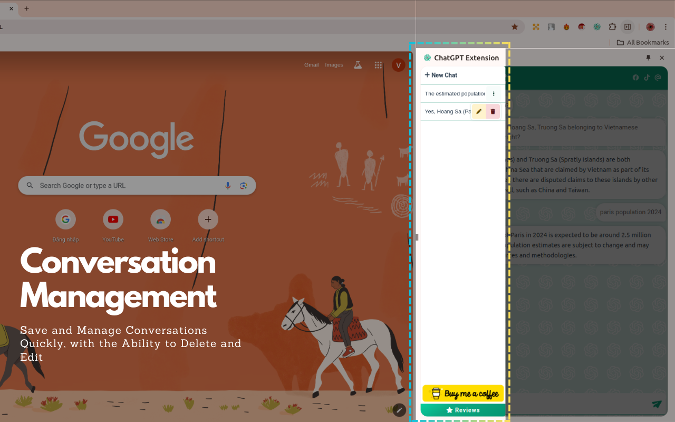This screenshot has width=675, height=422.
Task: Click the Buy me a coffee button
Action: coord(463,394)
